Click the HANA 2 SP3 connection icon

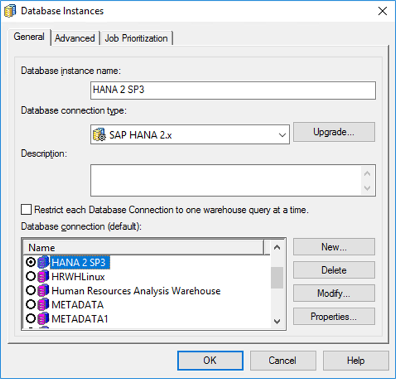(x=43, y=262)
